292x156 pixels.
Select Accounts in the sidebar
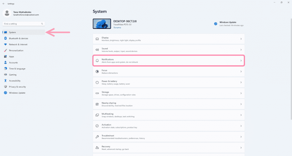[13, 63]
